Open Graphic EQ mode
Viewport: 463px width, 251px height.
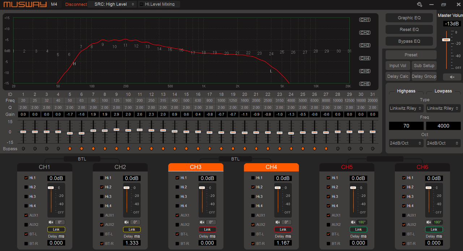coord(409,18)
